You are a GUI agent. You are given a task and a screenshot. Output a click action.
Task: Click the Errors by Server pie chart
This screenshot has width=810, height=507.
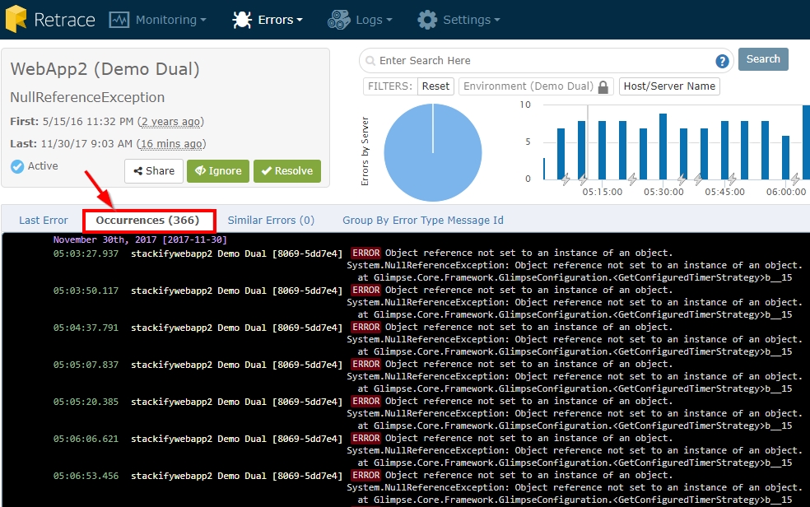(x=433, y=152)
